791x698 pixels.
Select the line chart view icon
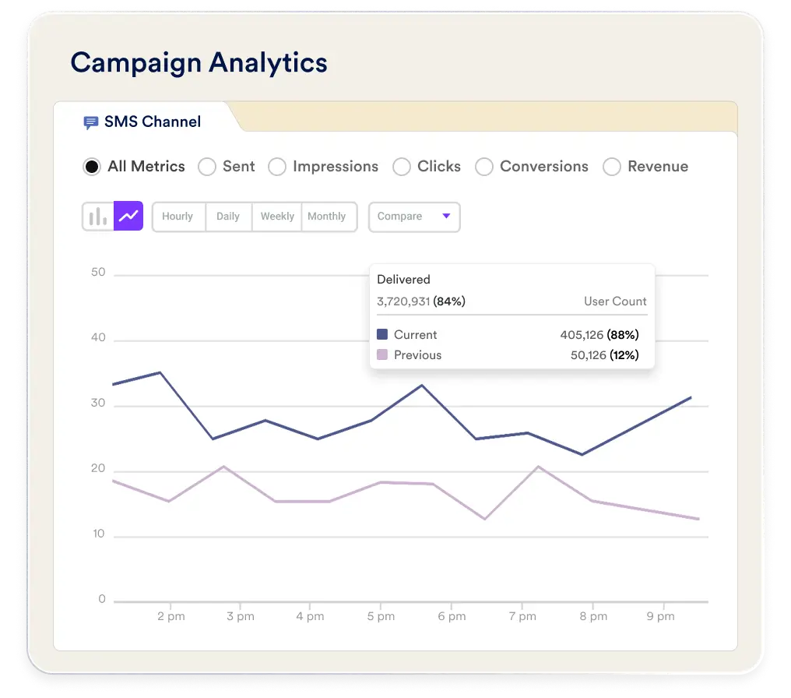click(x=128, y=216)
